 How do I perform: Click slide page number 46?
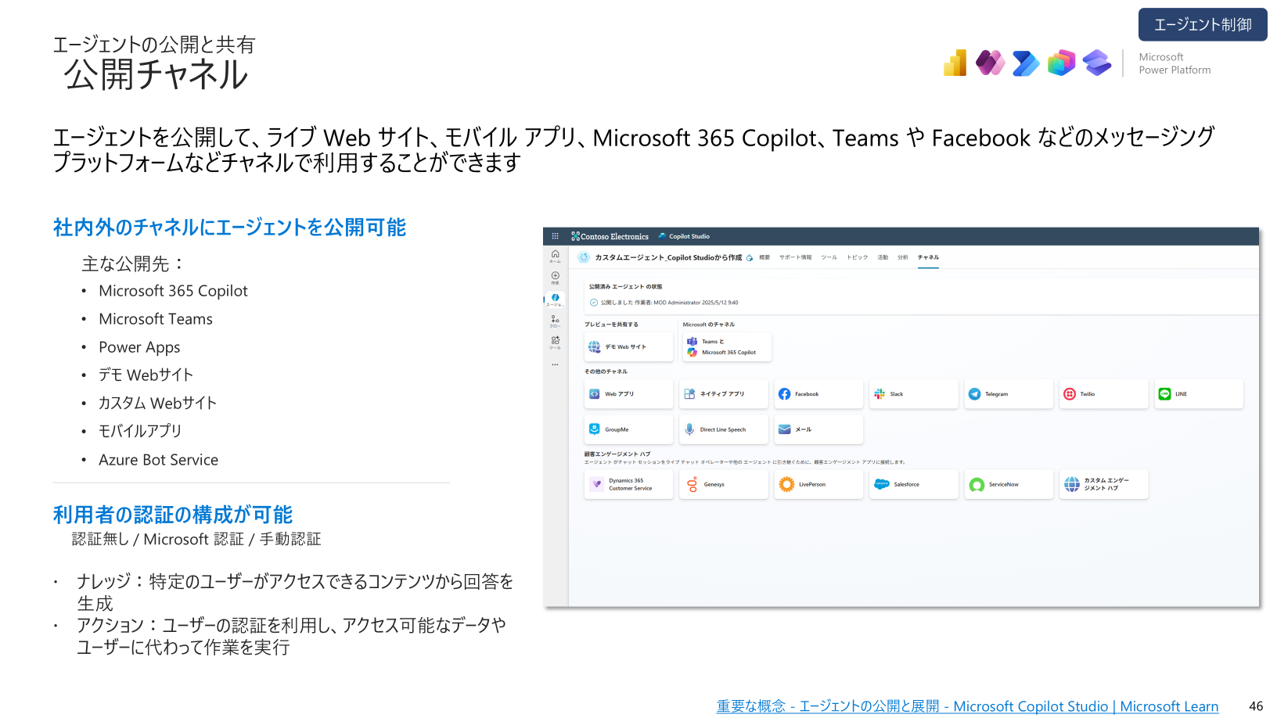click(1256, 706)
